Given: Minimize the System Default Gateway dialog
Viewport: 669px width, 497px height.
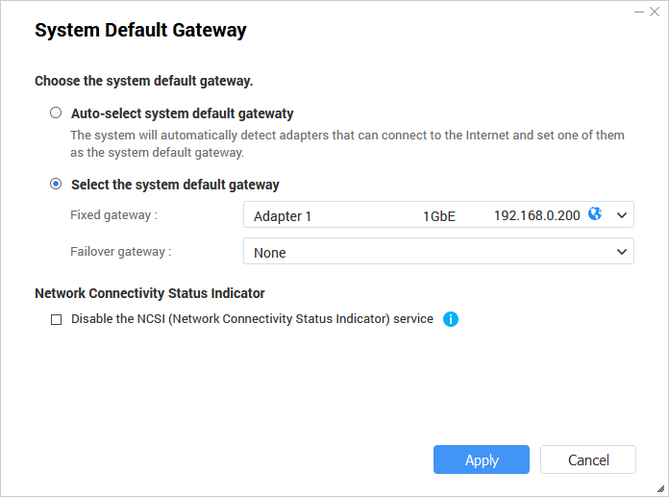Looking at the screenshot, I should tap(638, 11).
